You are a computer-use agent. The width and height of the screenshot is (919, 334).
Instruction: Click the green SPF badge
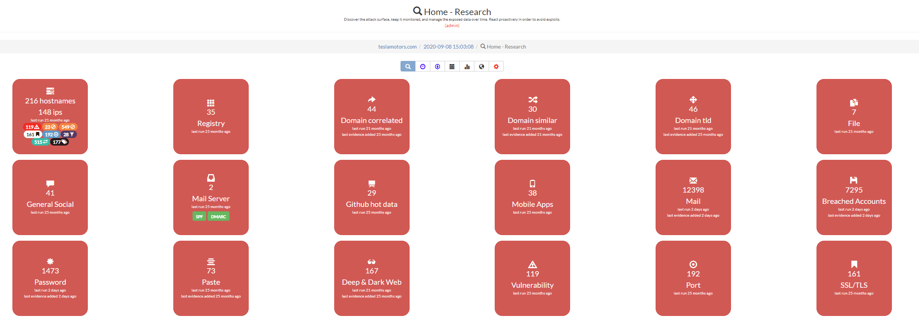click(x=199, y=217)
